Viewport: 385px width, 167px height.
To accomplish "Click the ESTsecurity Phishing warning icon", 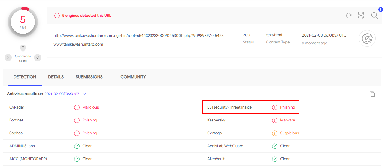I will (274, 107).
